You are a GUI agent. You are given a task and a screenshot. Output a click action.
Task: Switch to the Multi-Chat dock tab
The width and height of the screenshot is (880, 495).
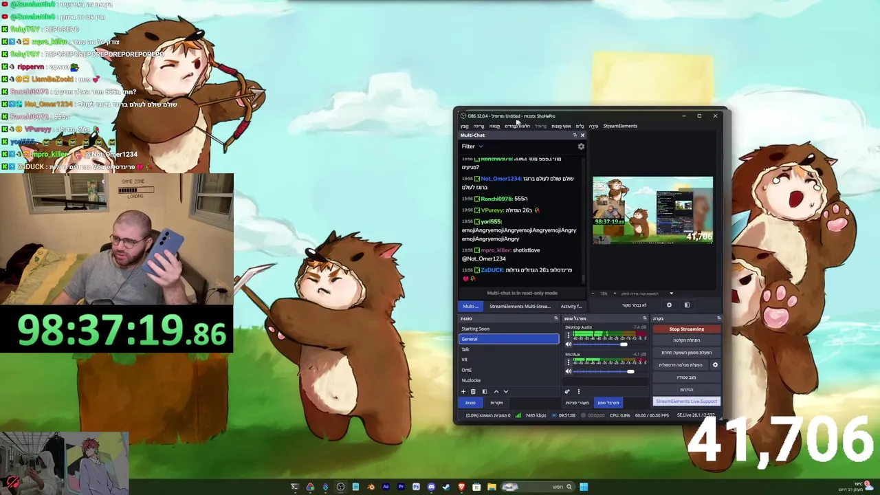pos(470,307)
